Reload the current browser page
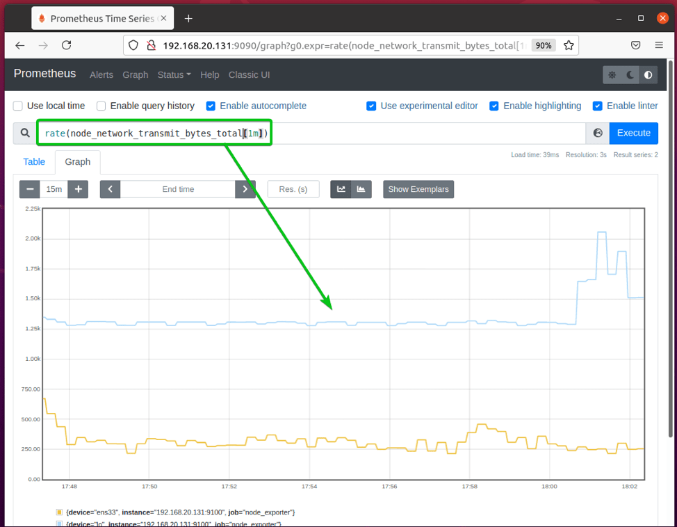This screenshot has width=677, height=527. (67, 45)
